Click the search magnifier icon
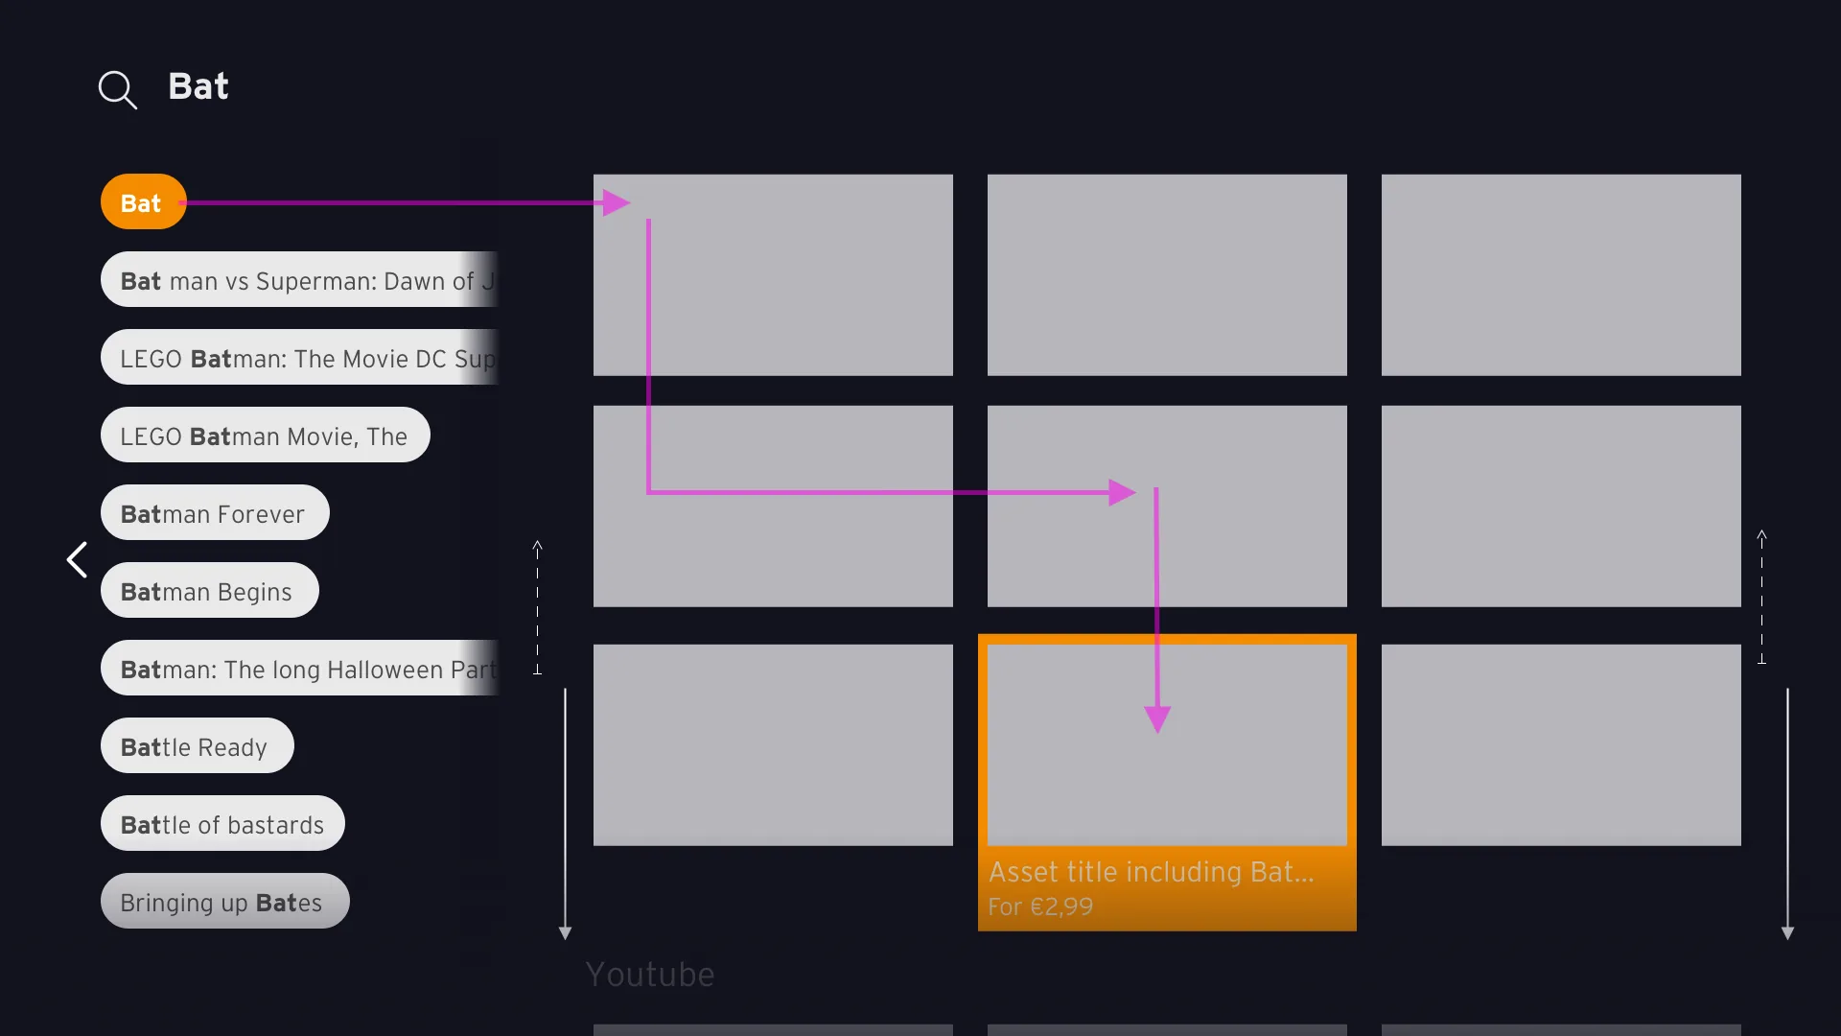 coord(117,89)
